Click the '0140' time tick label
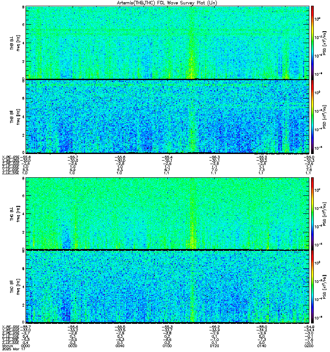Viewport: 330px width, 352px height. [x=261, y=346]
